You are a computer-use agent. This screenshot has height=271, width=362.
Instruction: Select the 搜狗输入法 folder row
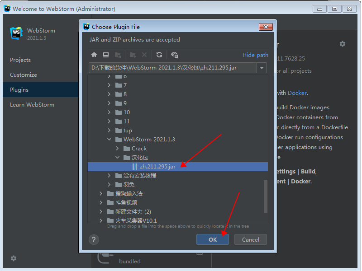178,194
